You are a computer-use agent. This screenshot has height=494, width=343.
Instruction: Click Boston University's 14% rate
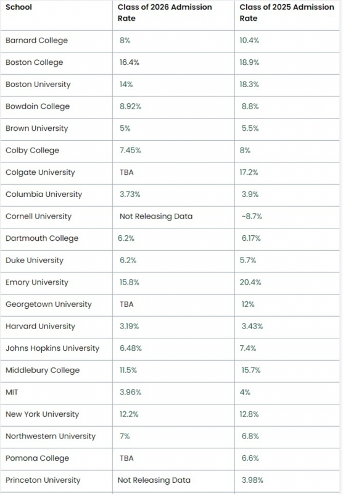(126, 85)
